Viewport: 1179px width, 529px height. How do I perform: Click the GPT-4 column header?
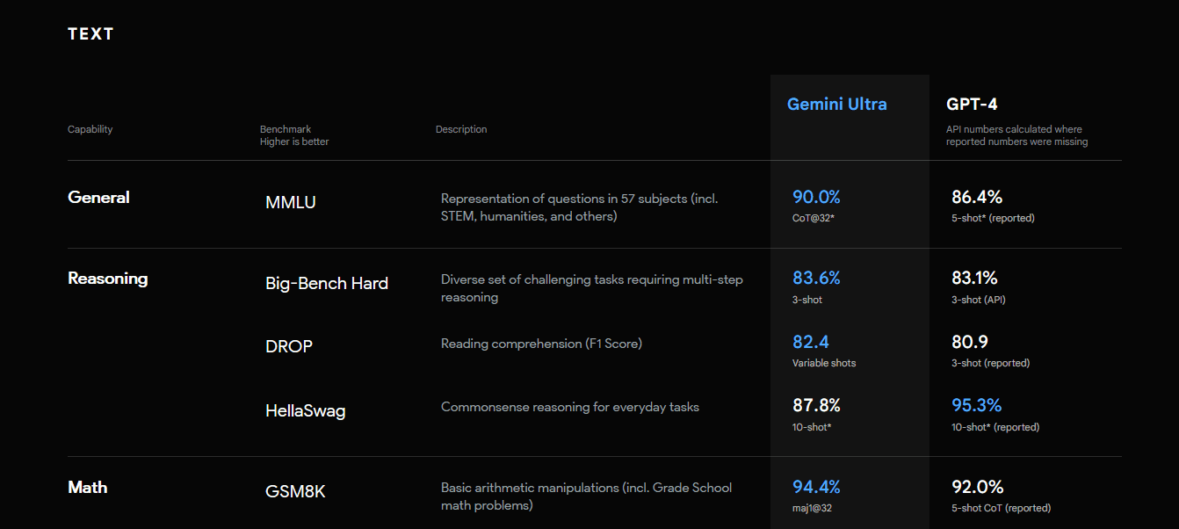(972, 104)
